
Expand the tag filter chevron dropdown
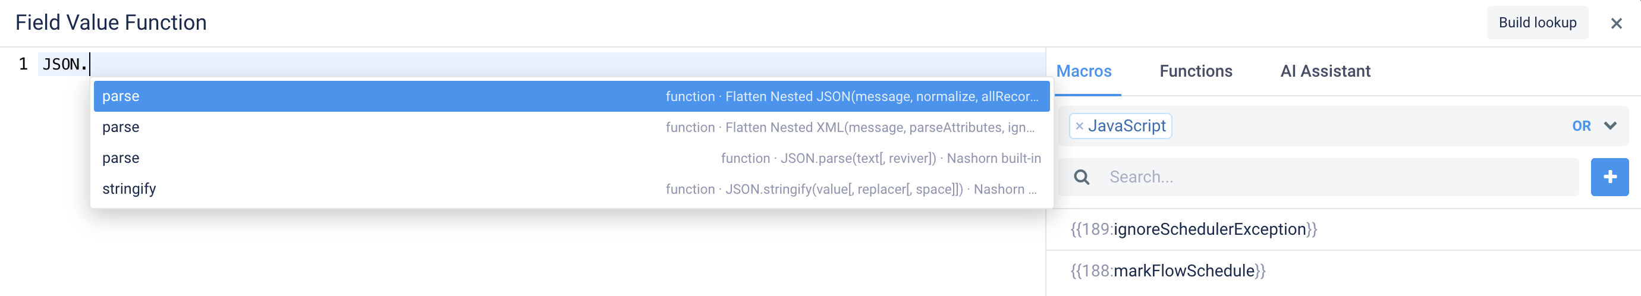point(1610,125)
